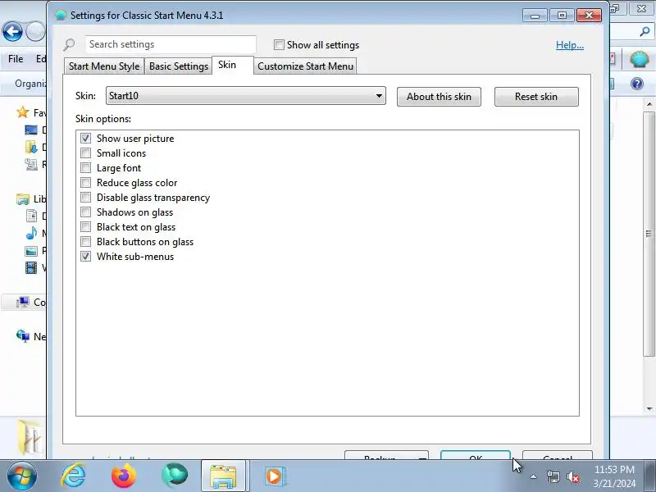Click the Classic Shell icon in Explorer toolbar

[640, 59]
